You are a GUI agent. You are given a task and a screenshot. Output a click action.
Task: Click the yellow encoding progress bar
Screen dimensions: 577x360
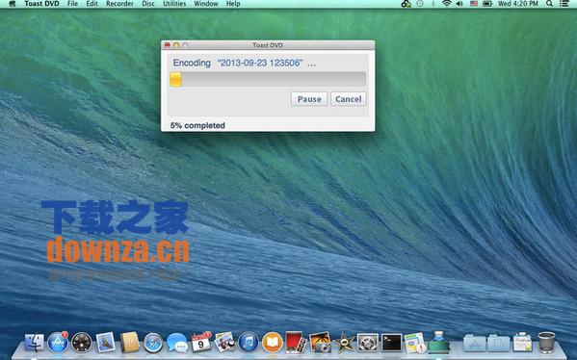click(268, 80)
